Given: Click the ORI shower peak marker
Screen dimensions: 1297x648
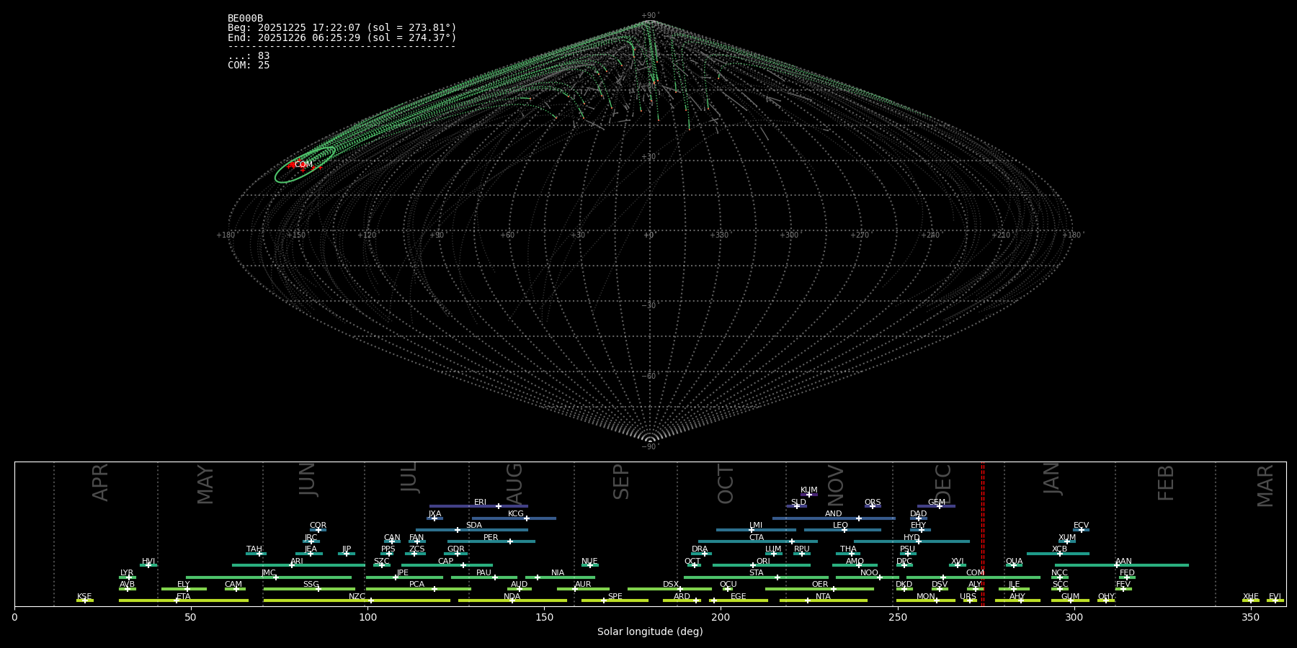Looking at the screenshot, I should pos(753,565).
